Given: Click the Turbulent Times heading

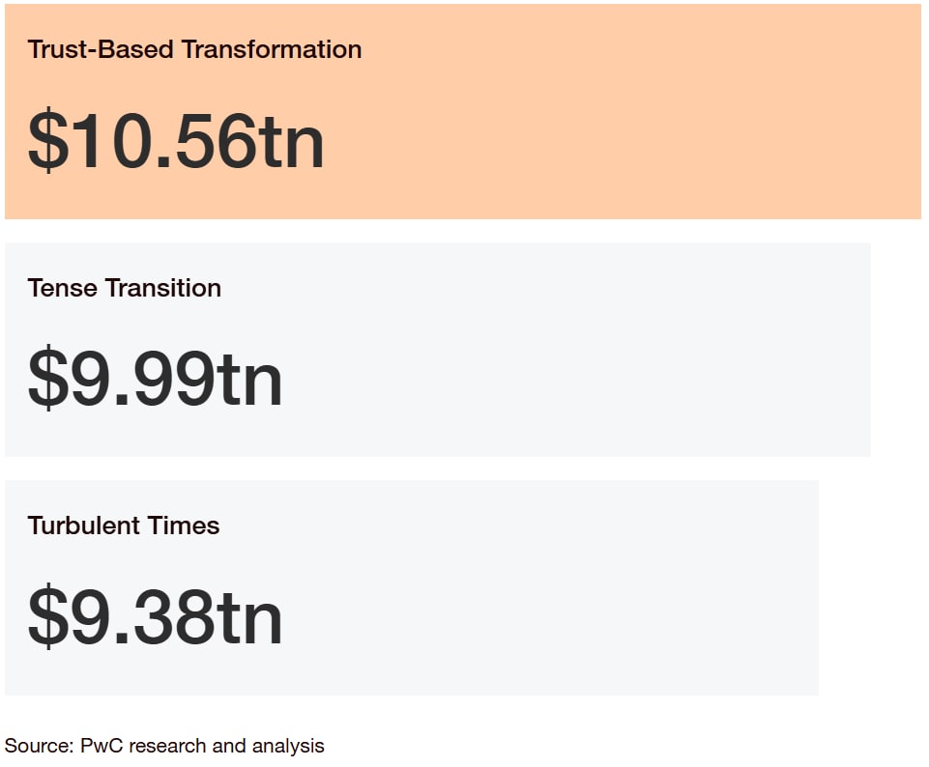Looking at the screenshot, I should [123, 526].
